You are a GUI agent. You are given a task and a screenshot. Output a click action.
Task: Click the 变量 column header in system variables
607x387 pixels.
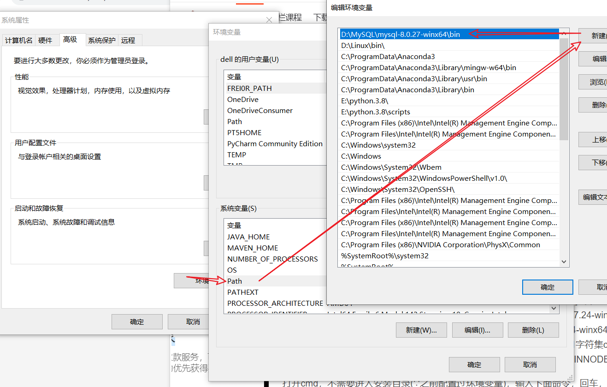tap(274, 225)
